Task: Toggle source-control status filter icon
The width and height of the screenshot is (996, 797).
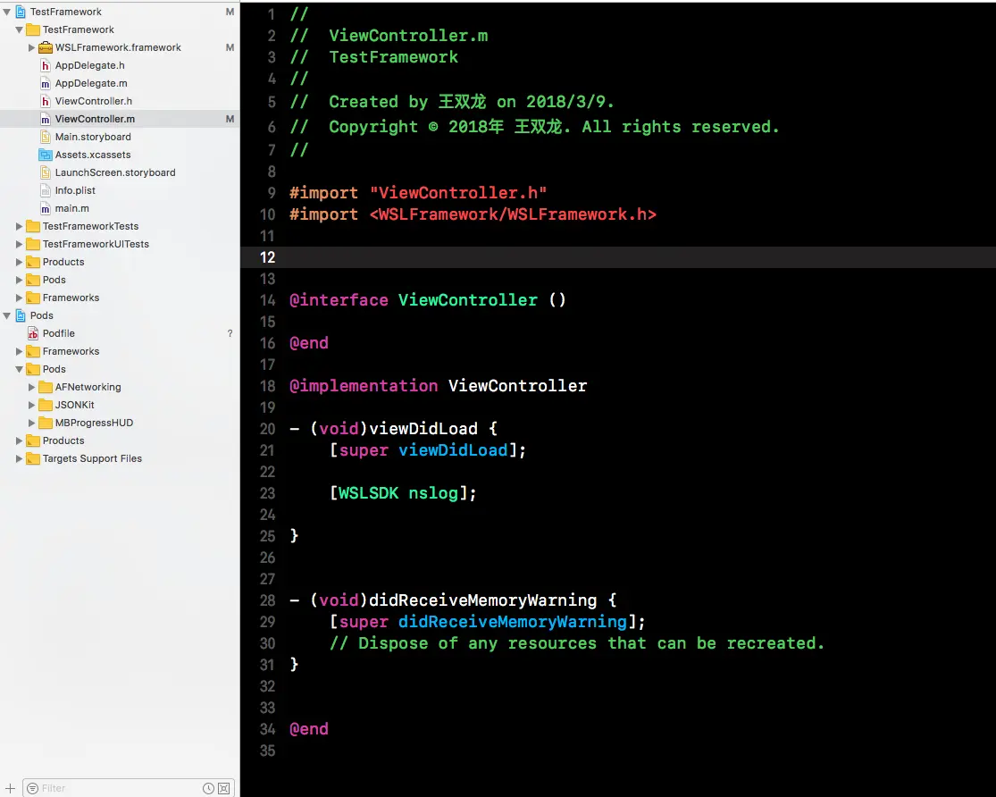Action: pos(223,788)
